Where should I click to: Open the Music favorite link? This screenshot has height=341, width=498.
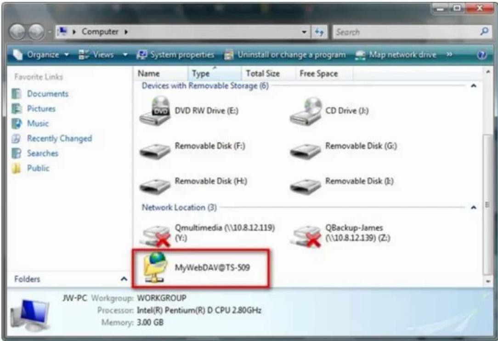pyautogui.click(x=38, y=123)
